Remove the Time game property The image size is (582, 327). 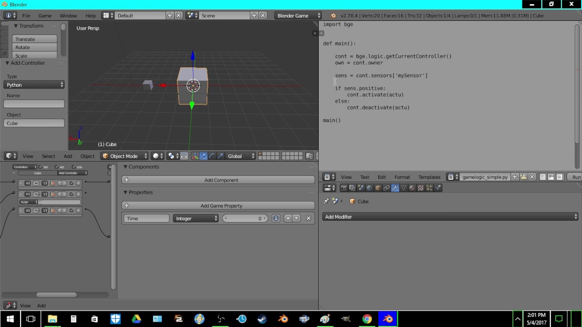point(309,218)
